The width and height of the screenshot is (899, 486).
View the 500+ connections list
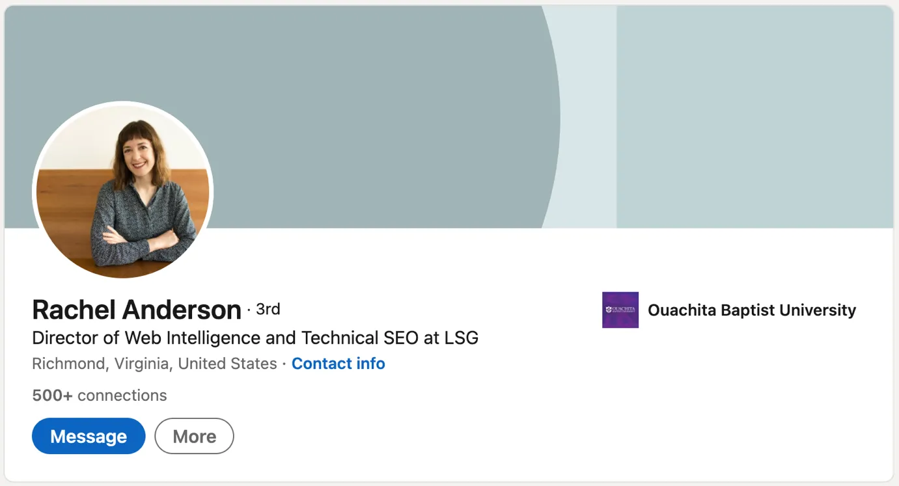coord(99,396)
